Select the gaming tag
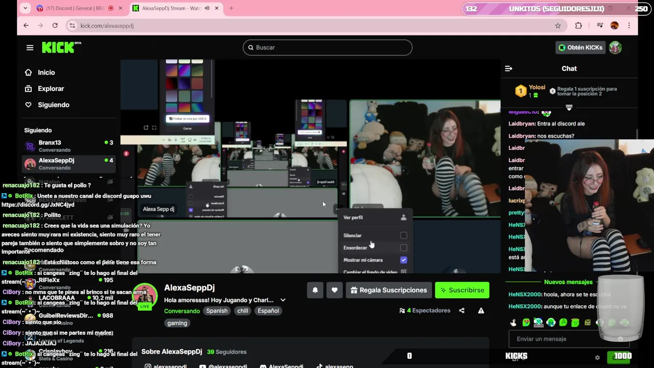654x368 pixels. tap(177, 323)
